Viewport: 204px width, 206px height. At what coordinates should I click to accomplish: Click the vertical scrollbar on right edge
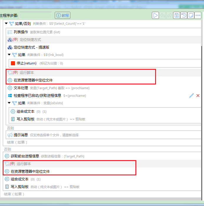202,123
